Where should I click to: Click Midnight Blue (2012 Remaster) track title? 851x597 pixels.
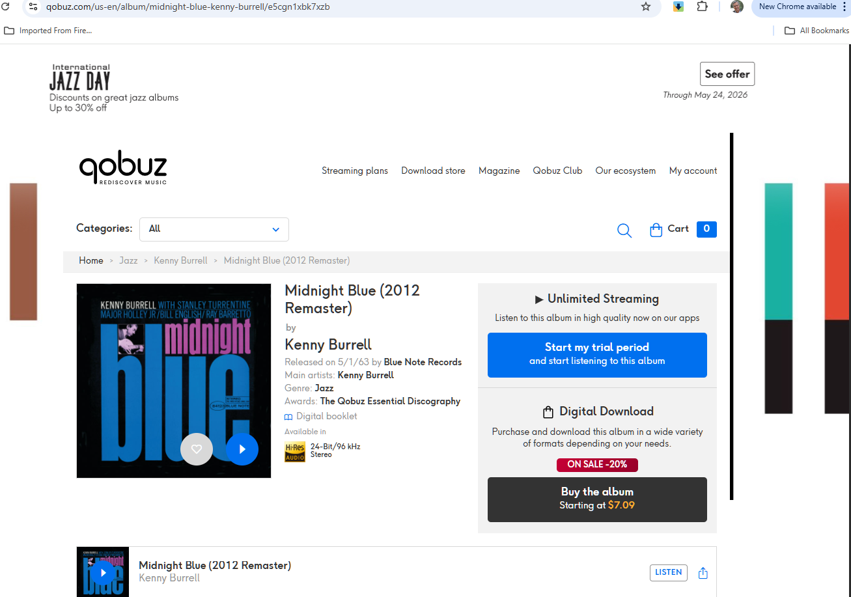click(x=215, y=566)
